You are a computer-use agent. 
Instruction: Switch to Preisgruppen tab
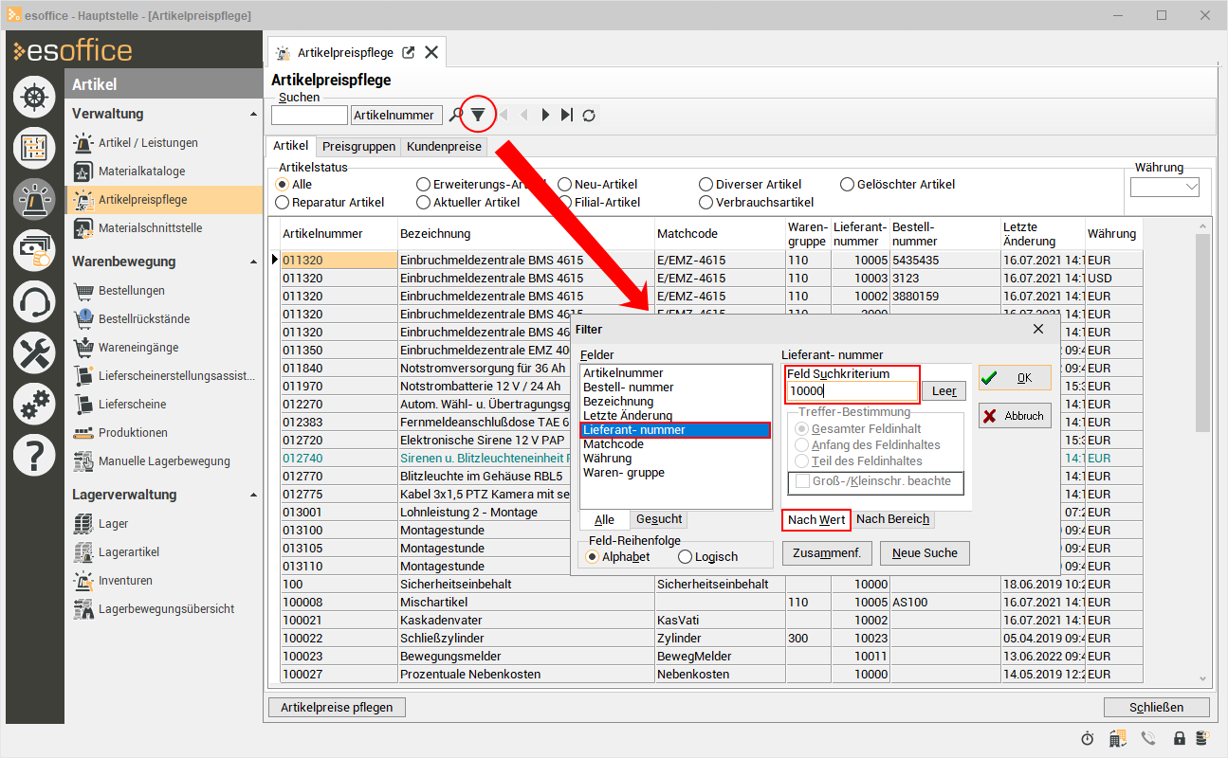point(358,147)
